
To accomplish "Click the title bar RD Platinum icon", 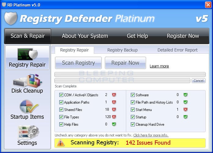I will 4,5.
